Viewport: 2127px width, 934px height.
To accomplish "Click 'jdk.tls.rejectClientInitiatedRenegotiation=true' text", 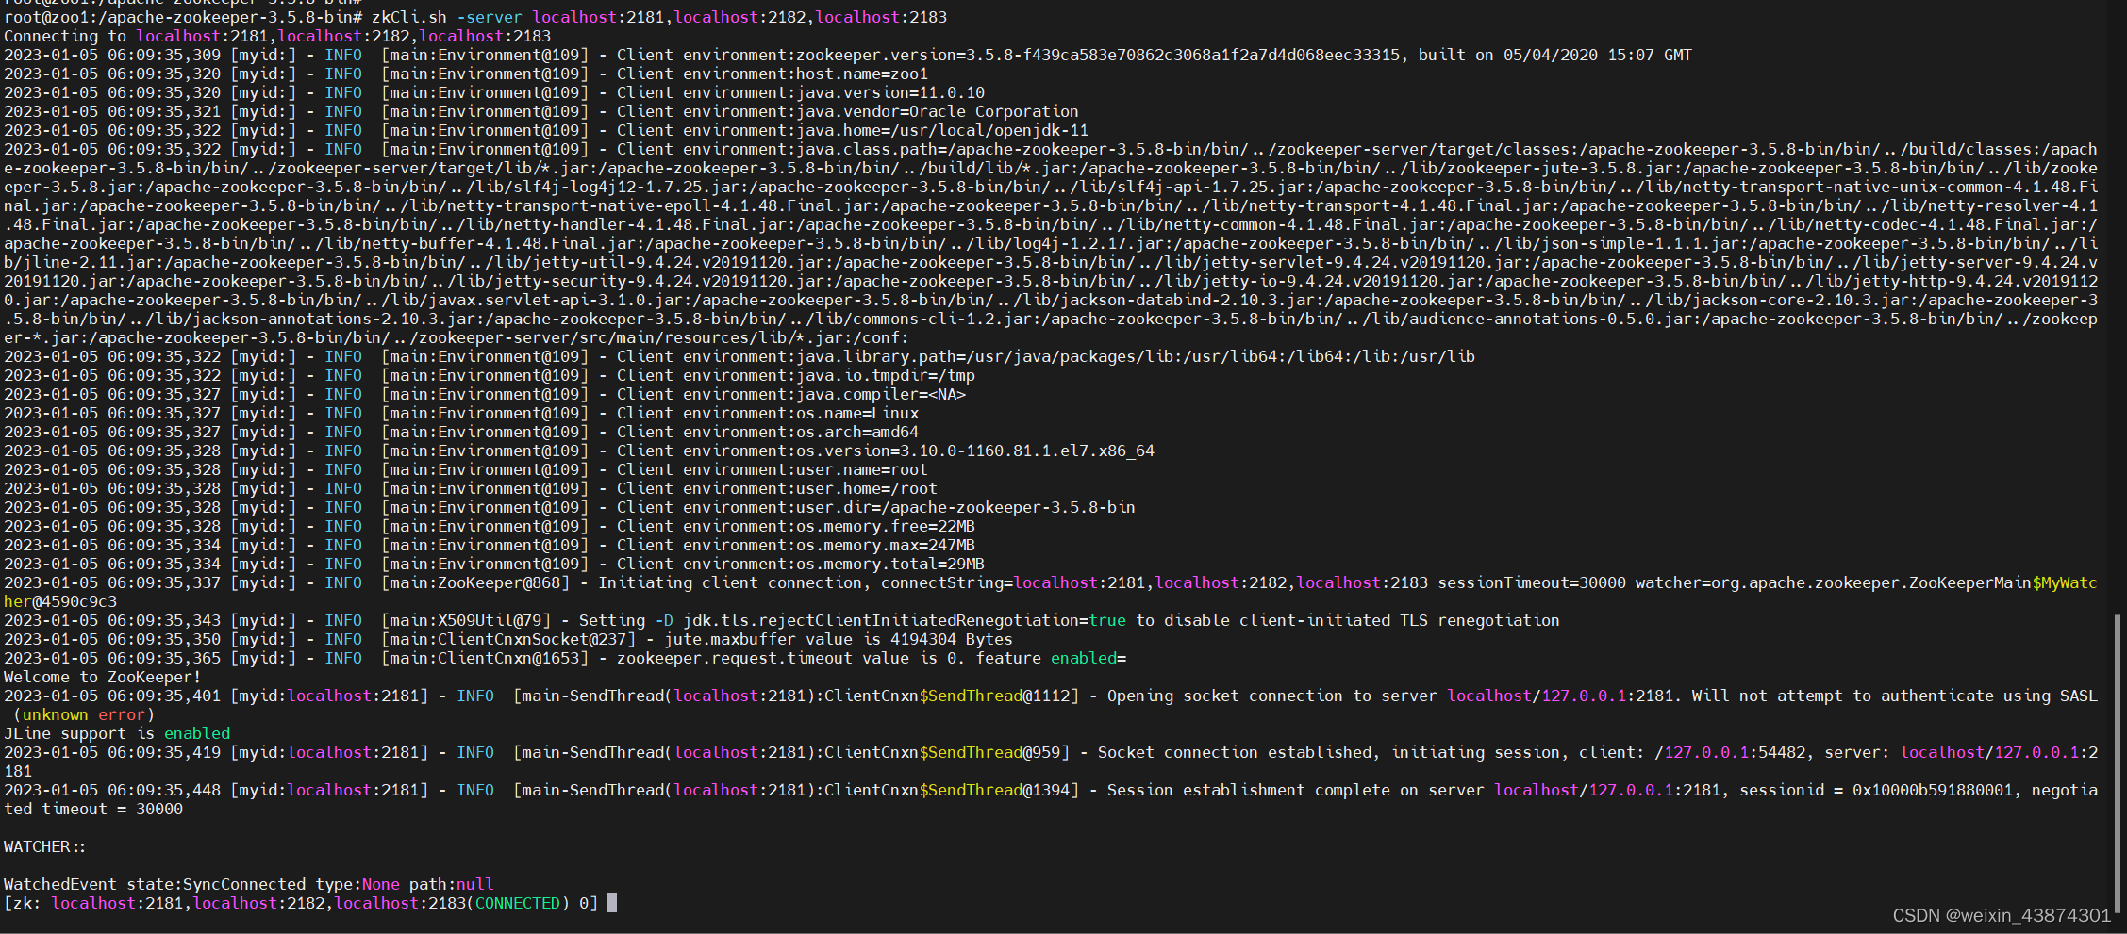I will (905, 620).
